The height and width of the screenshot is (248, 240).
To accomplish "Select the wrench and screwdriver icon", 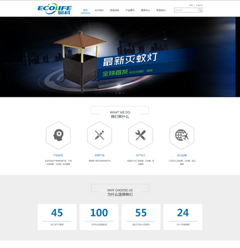I will (x=140, y=135).
